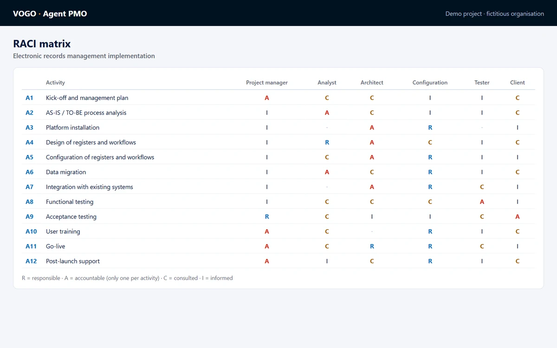The width and height of the screenshot is (557, 348).
Task: Click the Architect column header
Action: [372, 83]
